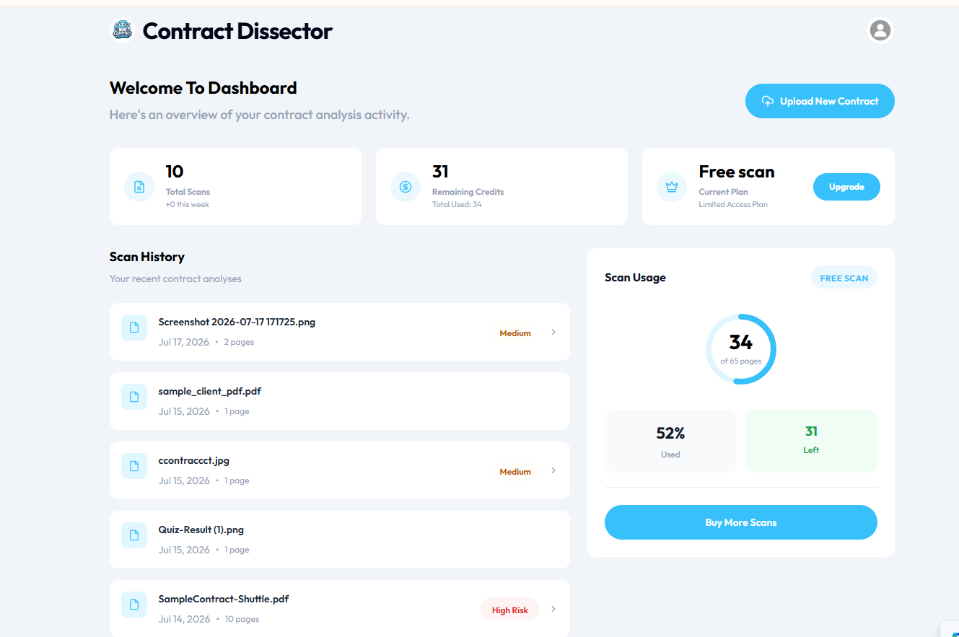Click the Upload New Contract button

(x=820, y=101)
